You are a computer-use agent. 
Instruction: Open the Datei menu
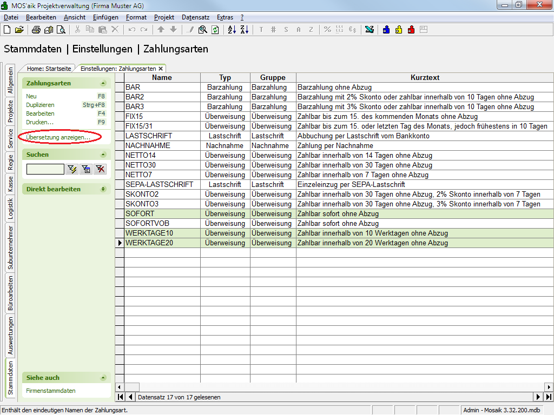click(11, 17)
